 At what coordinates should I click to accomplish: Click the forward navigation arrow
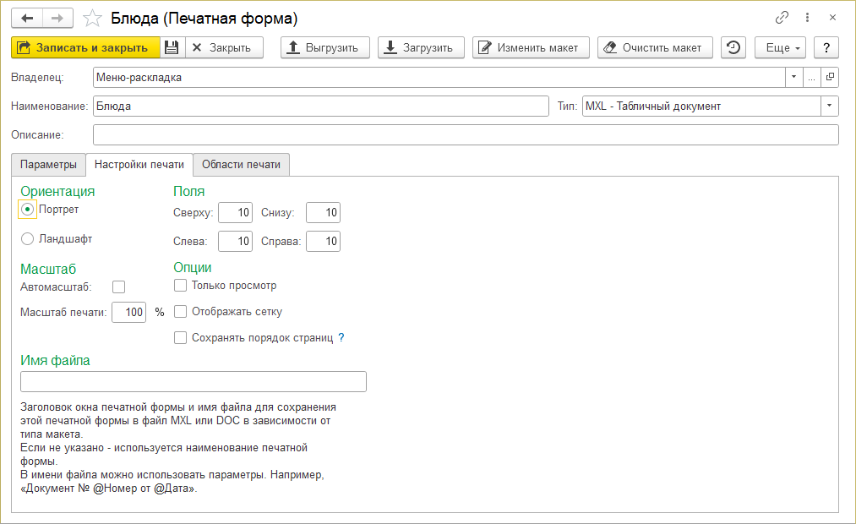click(57, 18)
